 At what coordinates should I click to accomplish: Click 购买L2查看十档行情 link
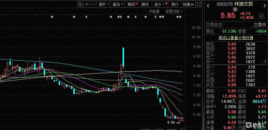click(x=236, y=38)
